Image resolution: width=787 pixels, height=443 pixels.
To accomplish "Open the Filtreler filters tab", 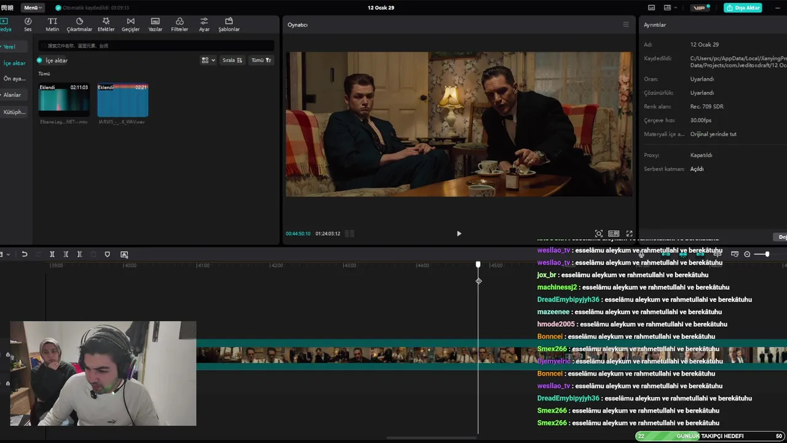I will pyautogui.click(x=180, y=25).
